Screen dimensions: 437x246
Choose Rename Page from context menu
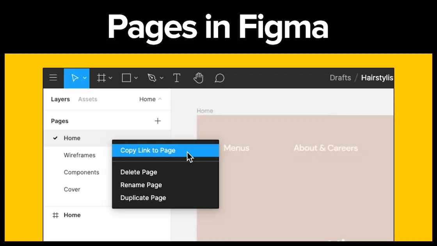click(x=141, y=185)
